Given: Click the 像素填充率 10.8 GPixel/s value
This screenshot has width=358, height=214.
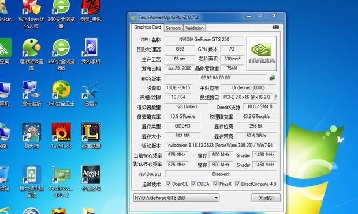Looking at the screenshot, I should 182,116.
